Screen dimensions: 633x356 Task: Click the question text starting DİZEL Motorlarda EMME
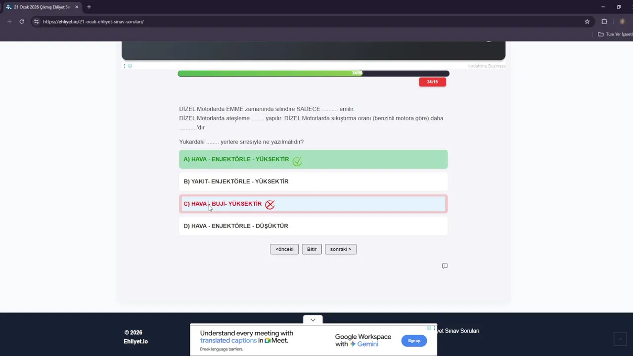[x=267, y=109]
